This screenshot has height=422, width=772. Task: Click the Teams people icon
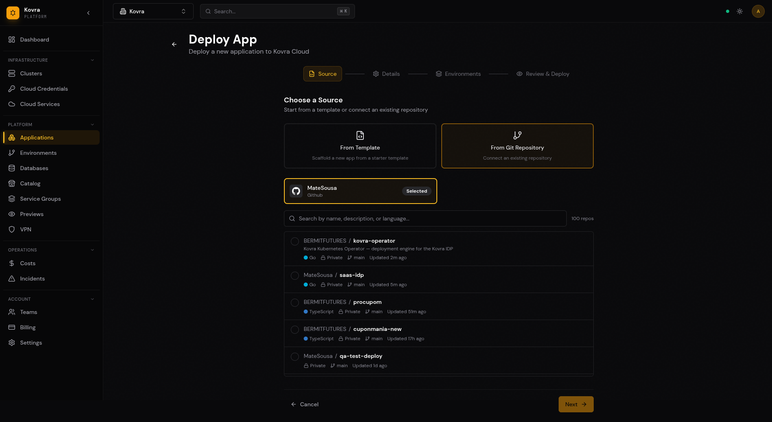click(12, 312)
